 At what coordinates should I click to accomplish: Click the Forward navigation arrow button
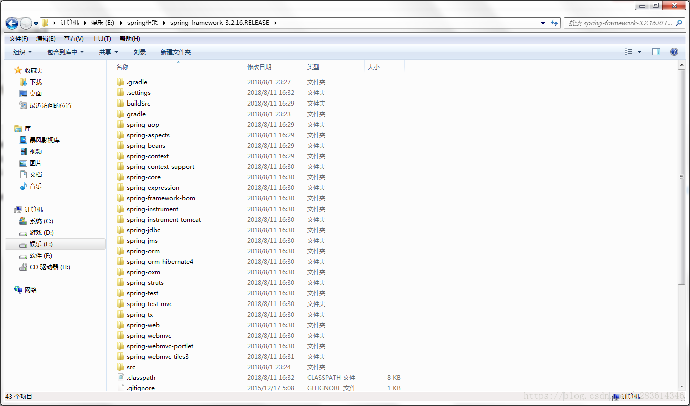coord(26,23)
